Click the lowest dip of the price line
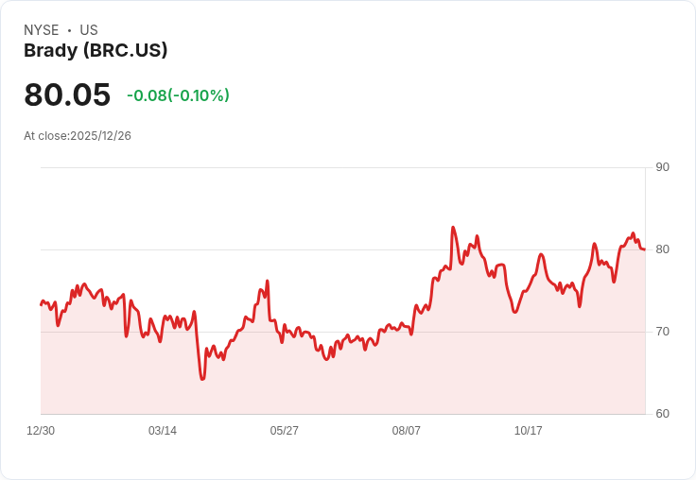Image resolution: width=696 pixels, height=480 pixels. click(202, 379)
